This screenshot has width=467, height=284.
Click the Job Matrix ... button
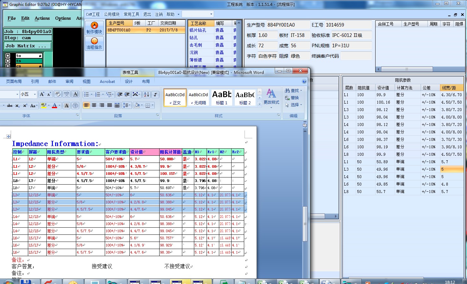pyautogui.click(x=28, y=46)
